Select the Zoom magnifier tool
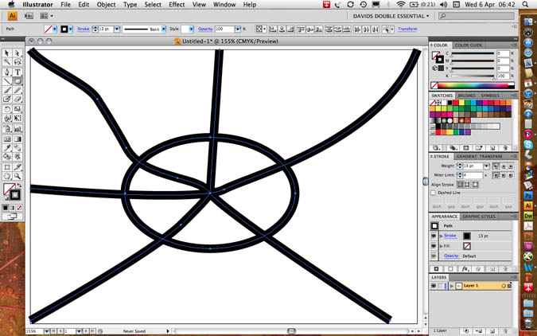The width and height of the screenshot is (537, 336). tap(18, 176)
